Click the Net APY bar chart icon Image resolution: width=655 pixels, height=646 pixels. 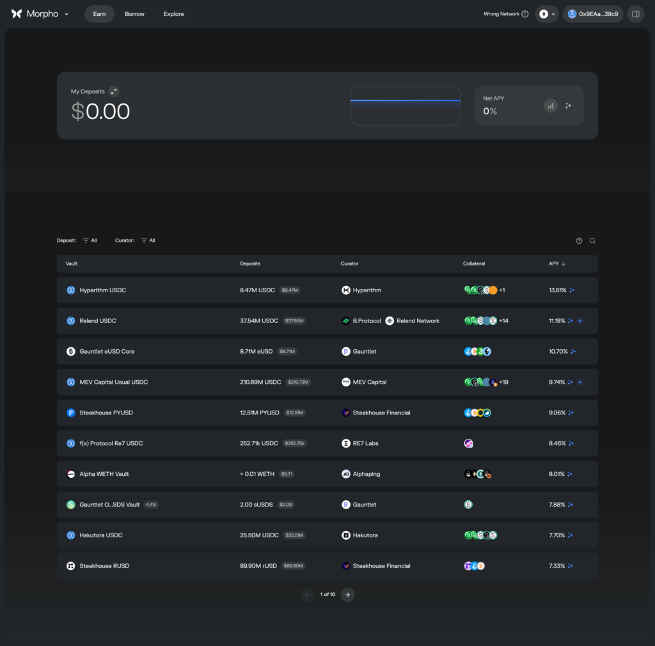point(551,106)
